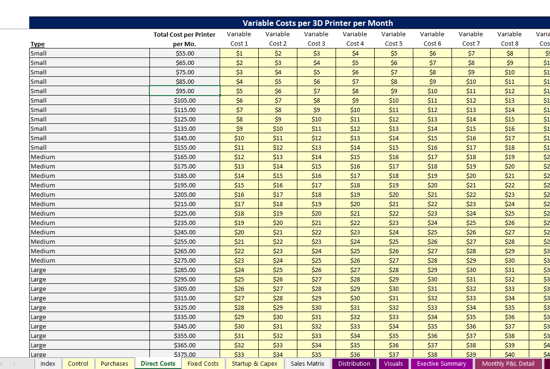Switch to Startup & Capex sheet tab

(254, 363)
